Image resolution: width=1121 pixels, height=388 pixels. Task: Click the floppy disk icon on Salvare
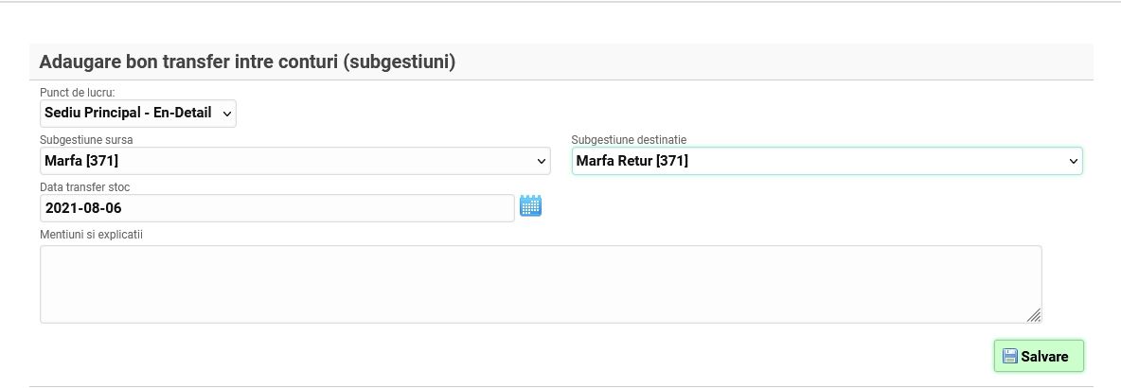coord(1009,357)
